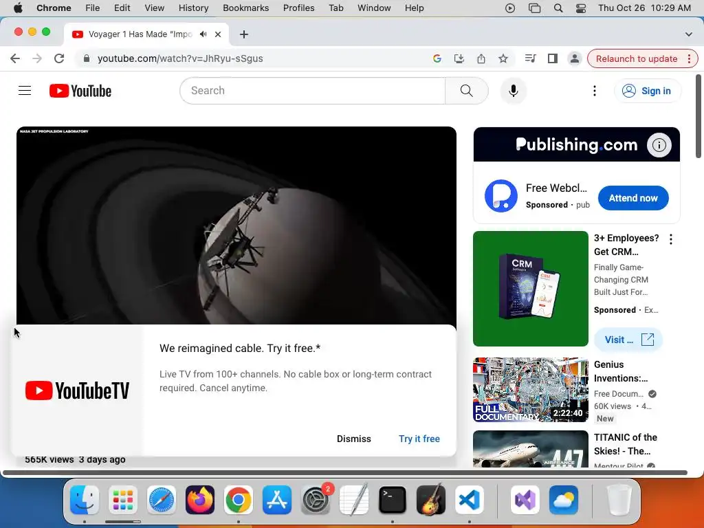The height and width of the screenshot is (528, 704).
Task: Open Spotlight search in menu bar
Action: pos(558,8)
